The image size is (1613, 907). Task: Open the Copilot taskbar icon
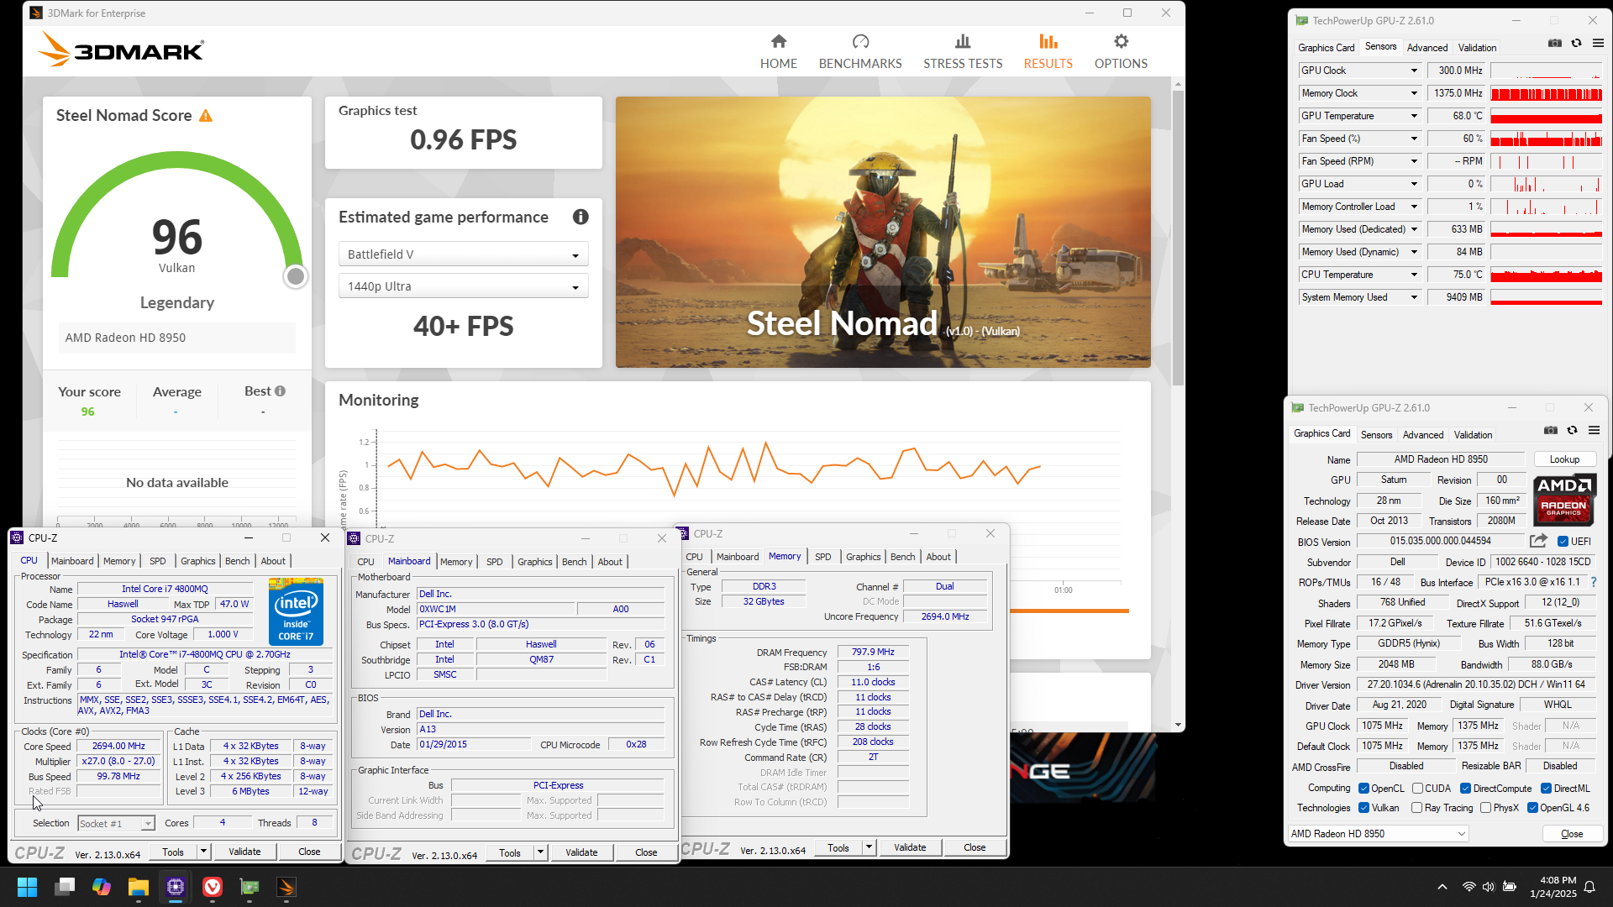point(102,887)
